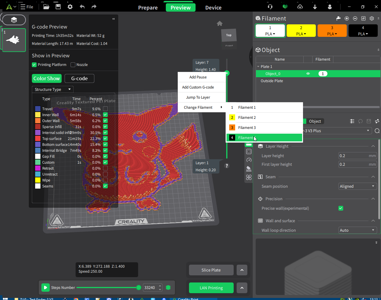Viewport: 381px width, 300px height.
Task: Add a filament with the plus icon
Action: (347, 18)
